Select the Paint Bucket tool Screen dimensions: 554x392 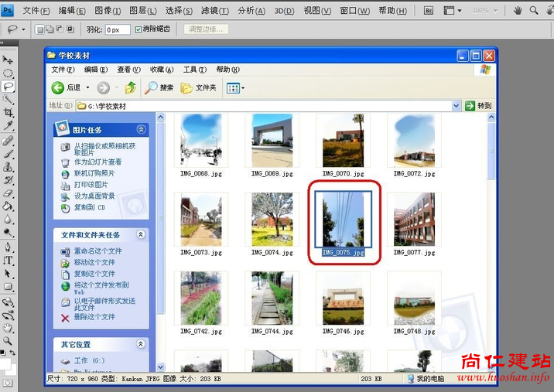click(8, 206)
